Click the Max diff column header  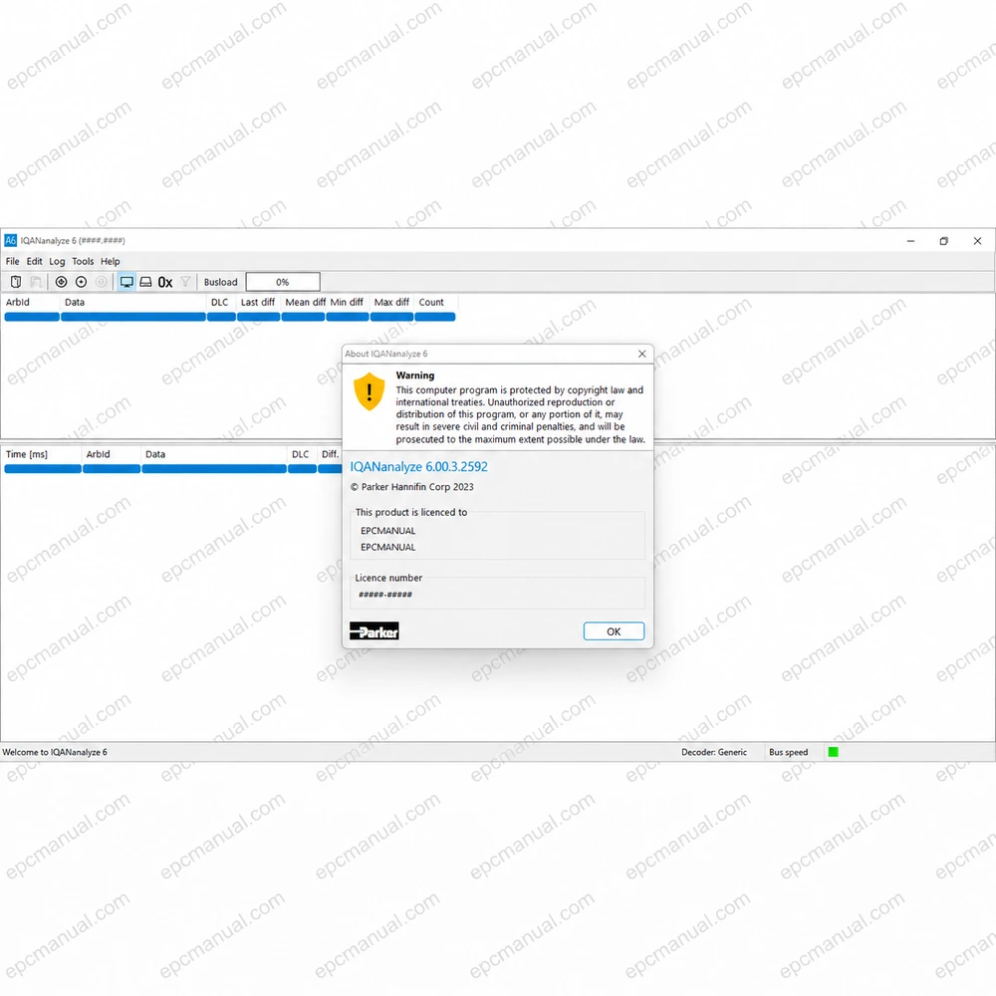pos(391,303)
